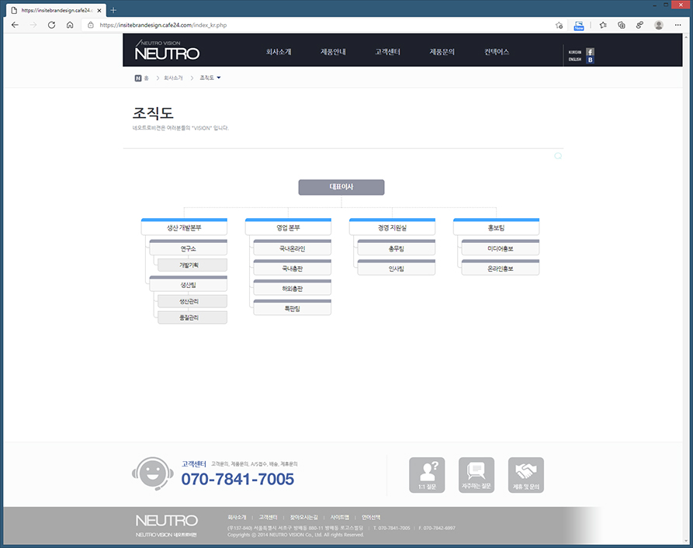
Task: Open a new browser tab
Action: [113, 9]
